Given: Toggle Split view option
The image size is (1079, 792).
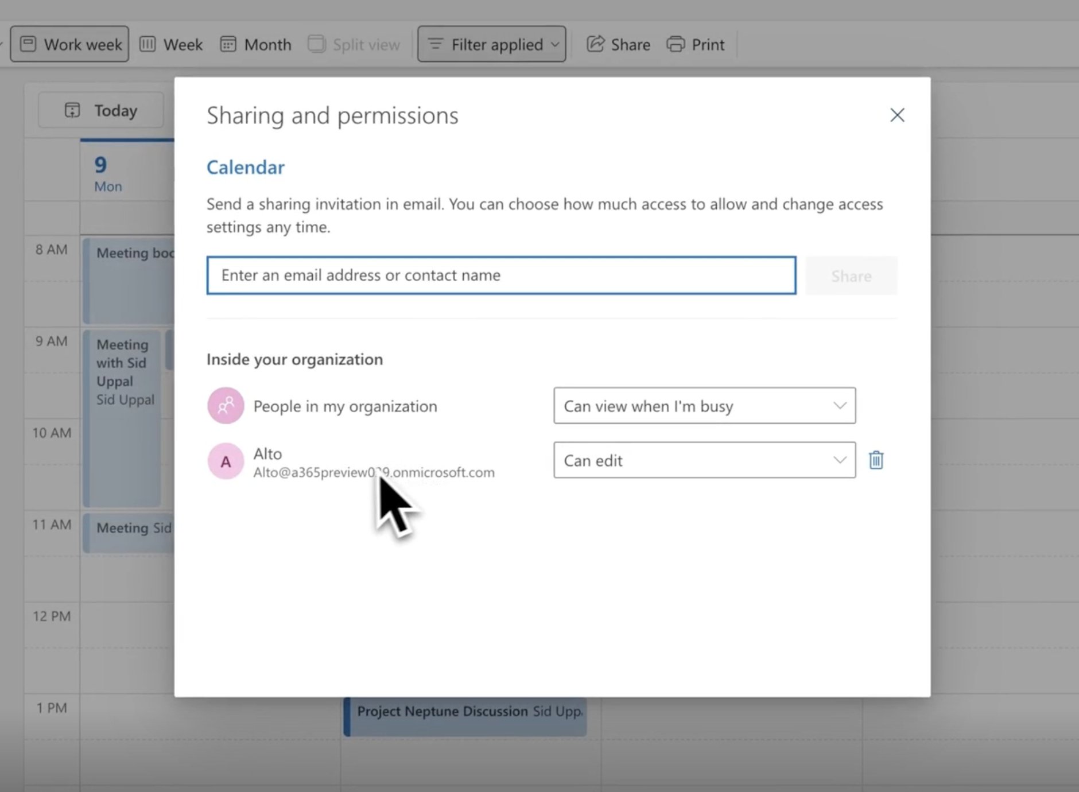Looking at the screenshot, I should pyautogui.click(x=354, y=44).
